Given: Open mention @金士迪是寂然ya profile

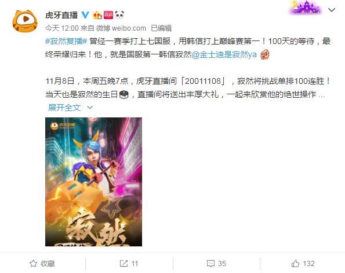Looking at the screenshot, I should (x=224, y=54).
